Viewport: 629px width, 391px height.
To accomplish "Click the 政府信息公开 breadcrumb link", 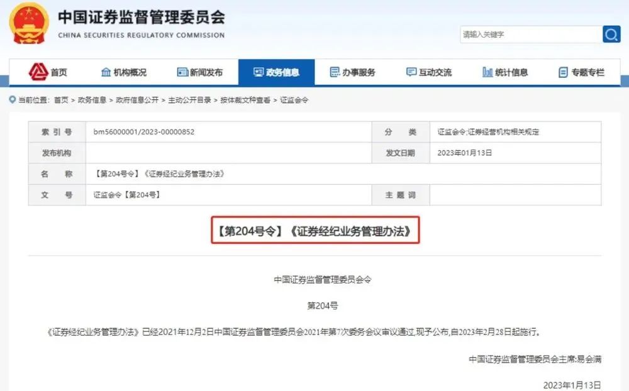I will tap(137, 100).
